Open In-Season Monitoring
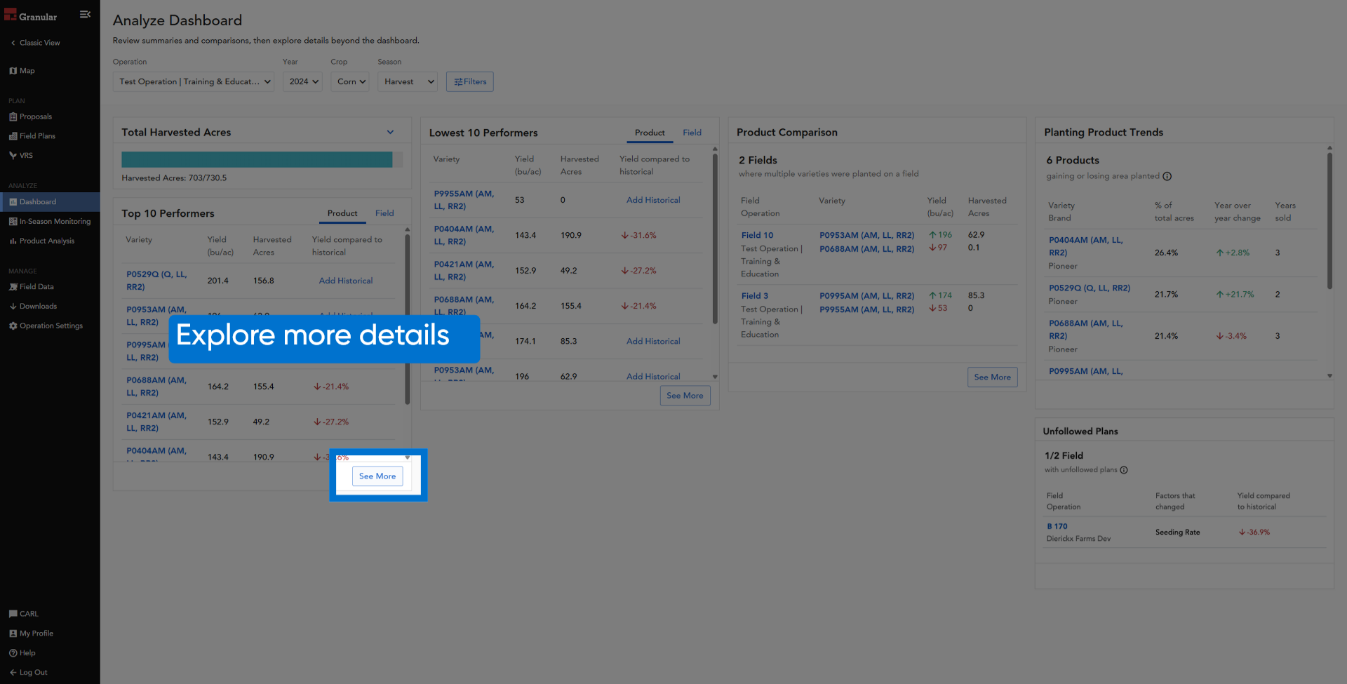This screenshot has width=1347, height=684. tap(50, 222)
